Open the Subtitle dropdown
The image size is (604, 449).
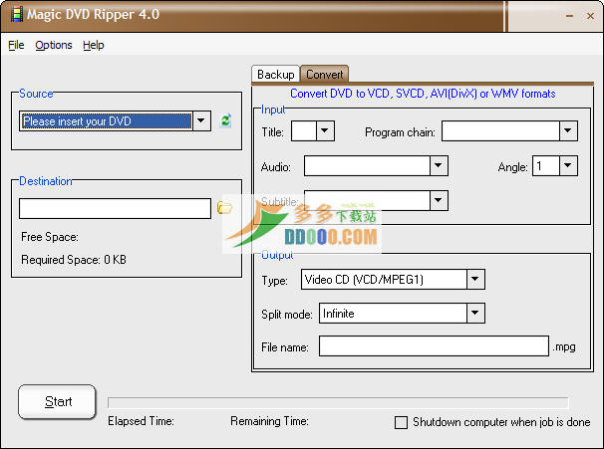pyautogui.click(x=439, y=200)
